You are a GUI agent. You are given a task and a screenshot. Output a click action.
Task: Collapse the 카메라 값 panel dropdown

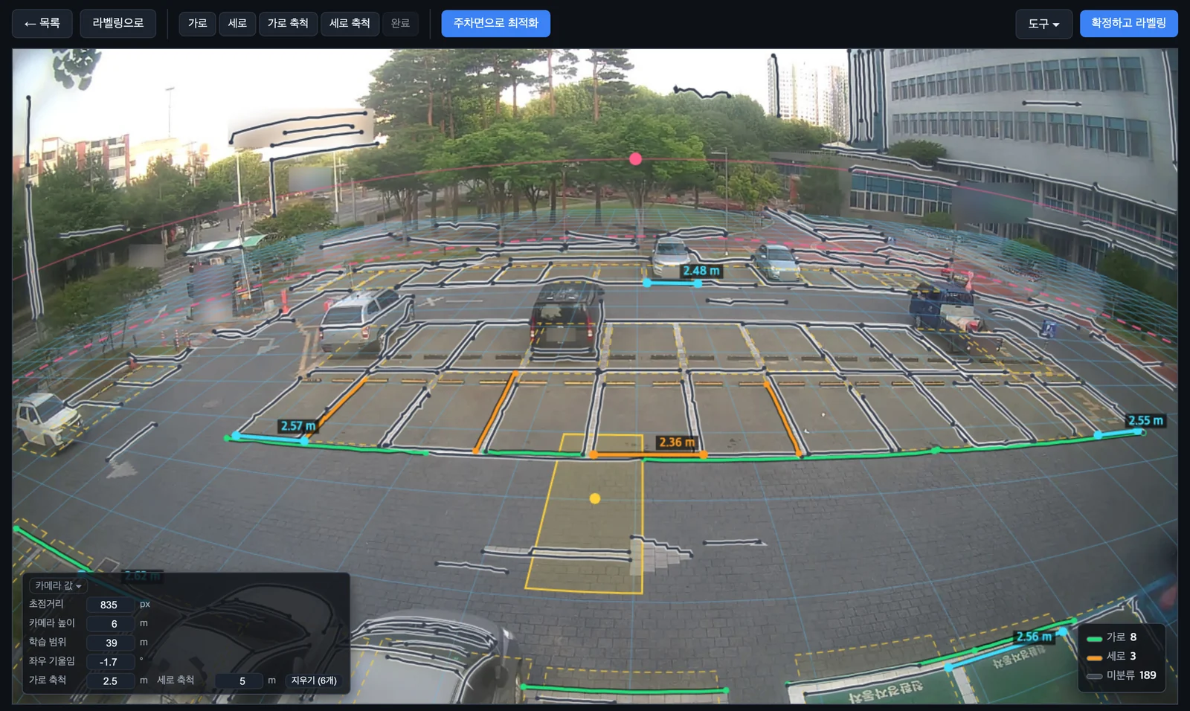[x=58, y=586]
